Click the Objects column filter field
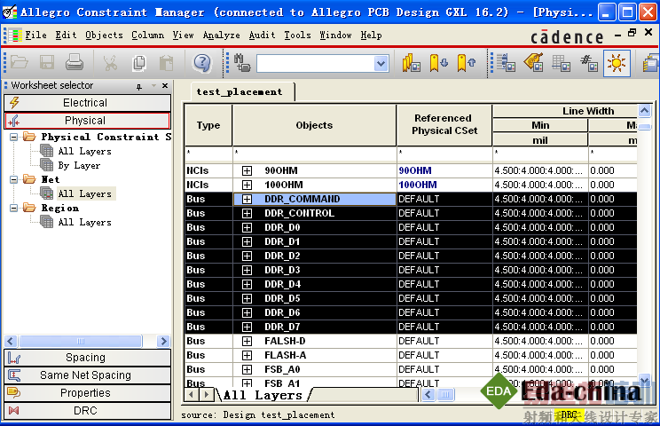 pos(314,155)
